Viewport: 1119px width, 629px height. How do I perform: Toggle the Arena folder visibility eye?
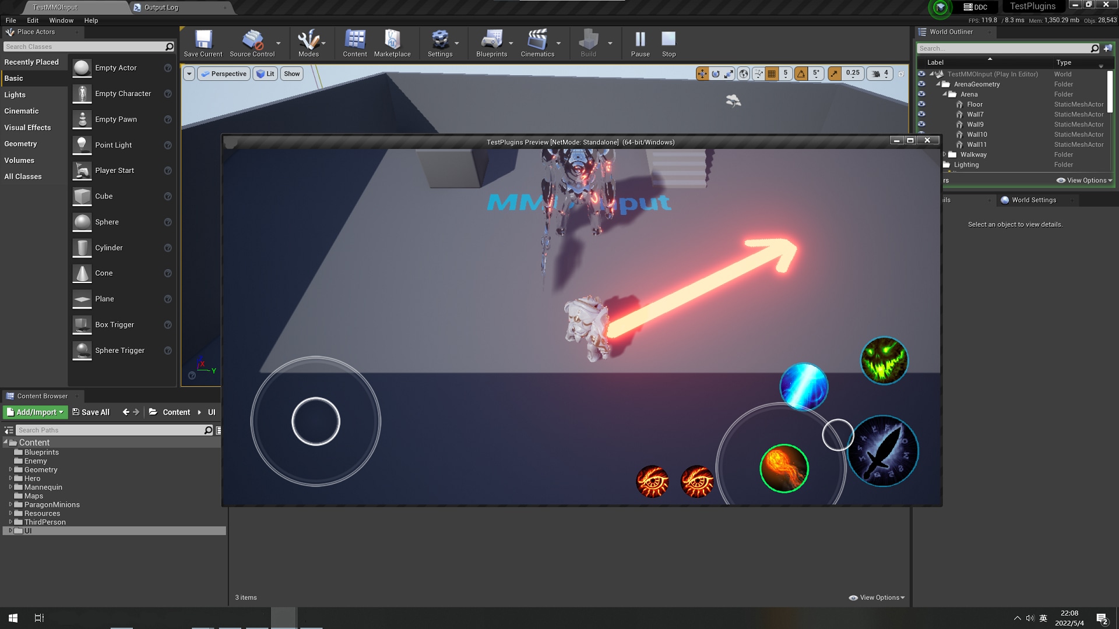point(921,94)
